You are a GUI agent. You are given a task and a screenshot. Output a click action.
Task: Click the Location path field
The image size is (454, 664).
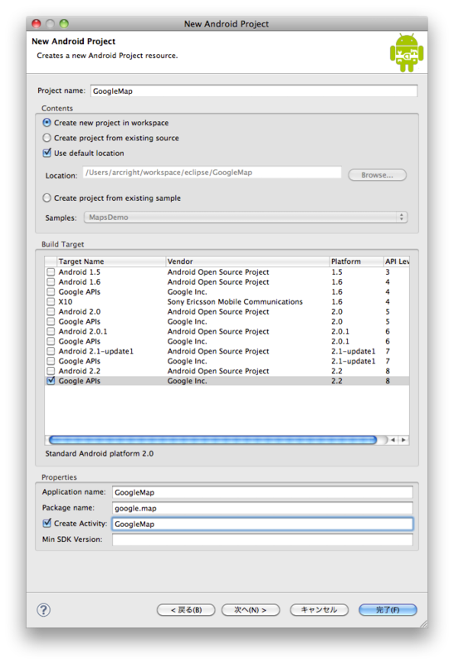(212, 173)
